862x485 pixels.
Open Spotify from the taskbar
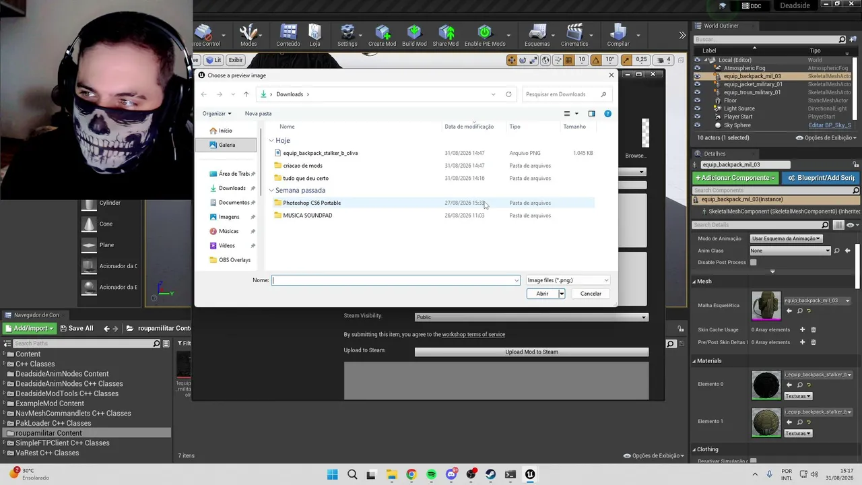click(x=431, y=474)
